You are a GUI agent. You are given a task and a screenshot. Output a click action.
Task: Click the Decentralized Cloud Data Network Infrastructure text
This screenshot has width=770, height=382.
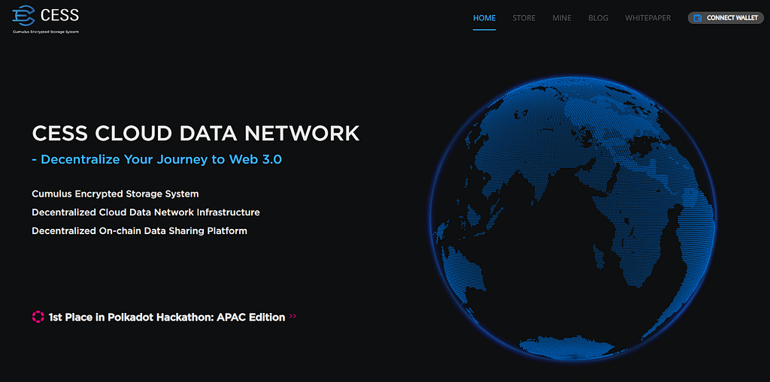(x=146, y=212)
